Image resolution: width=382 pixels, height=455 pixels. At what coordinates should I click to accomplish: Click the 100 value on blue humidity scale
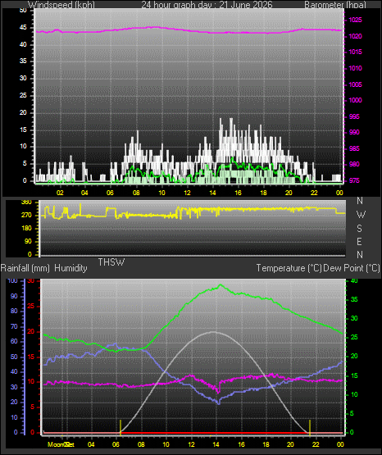click(x=12, y=281)
